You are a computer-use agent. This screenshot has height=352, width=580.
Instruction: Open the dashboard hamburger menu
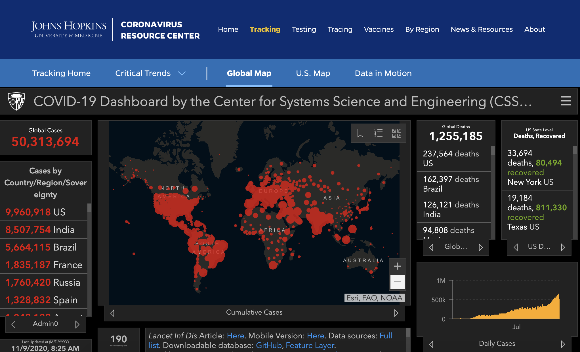[x=566, y=101]
